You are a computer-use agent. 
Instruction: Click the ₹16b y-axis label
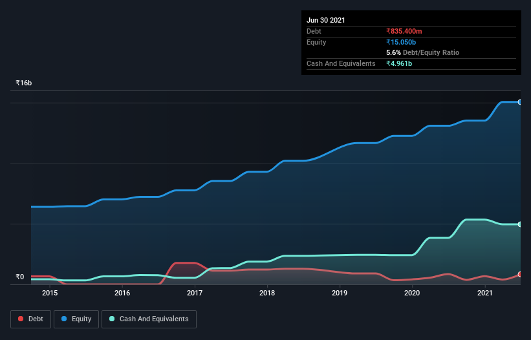click(x=24, y=83)
